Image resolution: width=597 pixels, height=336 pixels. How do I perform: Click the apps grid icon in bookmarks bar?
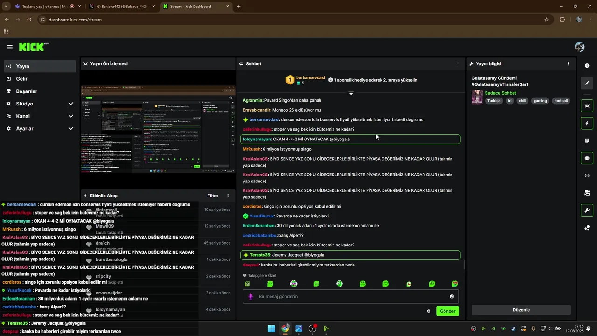click(6, 31)
